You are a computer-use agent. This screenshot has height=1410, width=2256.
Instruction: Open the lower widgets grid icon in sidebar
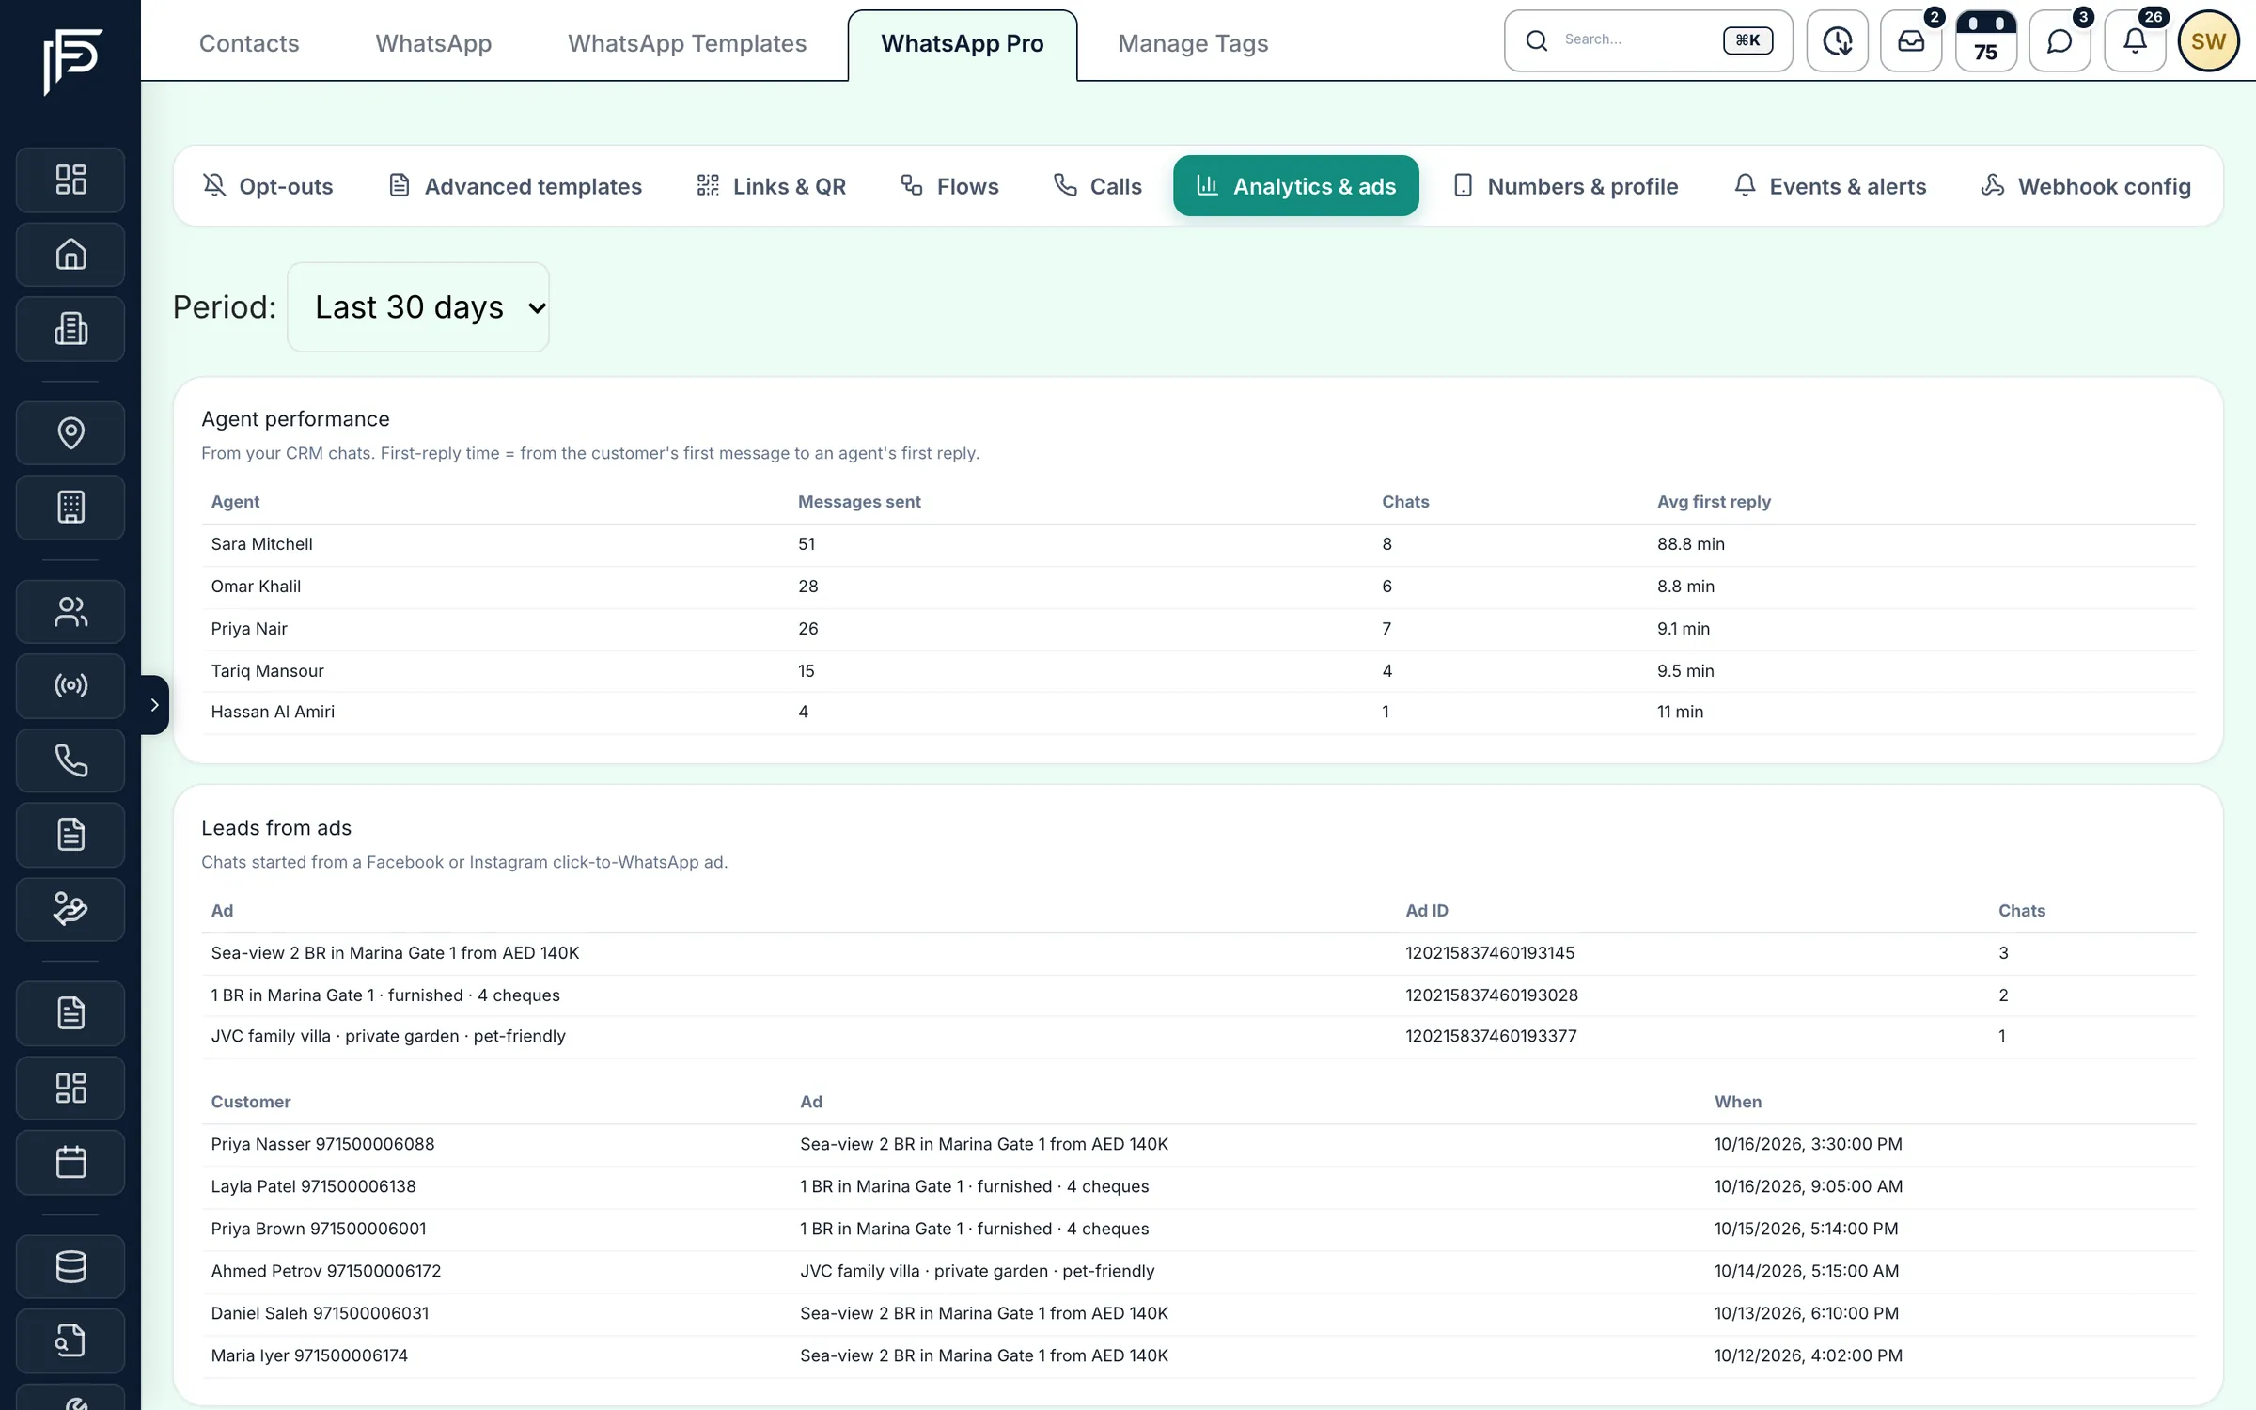70,1088
